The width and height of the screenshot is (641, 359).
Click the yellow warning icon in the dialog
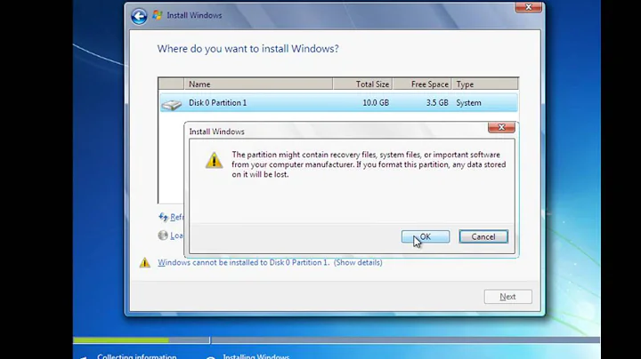pyautogui.click(x=214, y=160)
